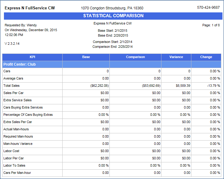Screen dimensions: 224x179
Task: Select the Comparison column header
Action: coord(135,57)
